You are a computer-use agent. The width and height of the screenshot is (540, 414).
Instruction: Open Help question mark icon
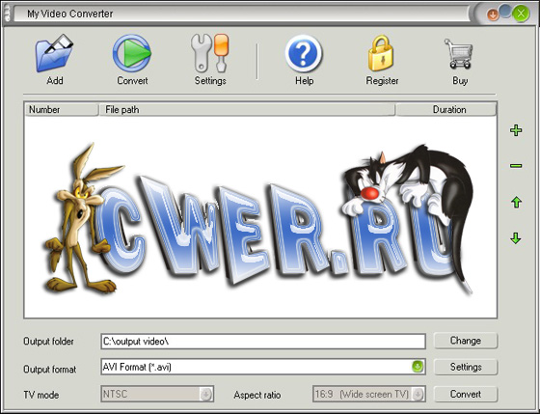click(304, 53)
